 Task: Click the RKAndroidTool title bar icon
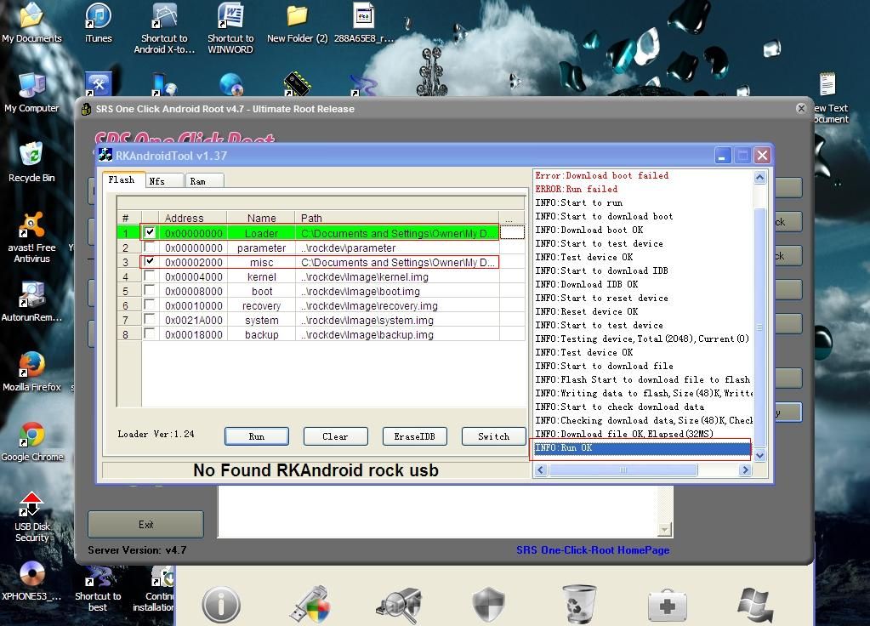[x=105, y=156]
